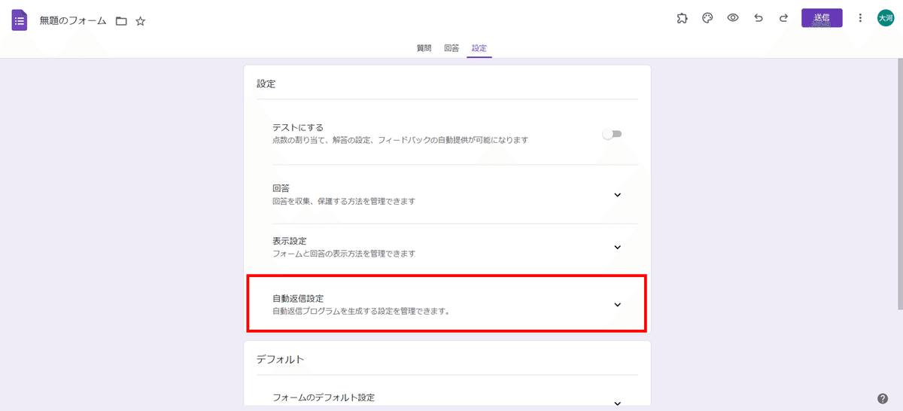
Task: Expand the 表示設定 chevron
Action: click(618, 247)
